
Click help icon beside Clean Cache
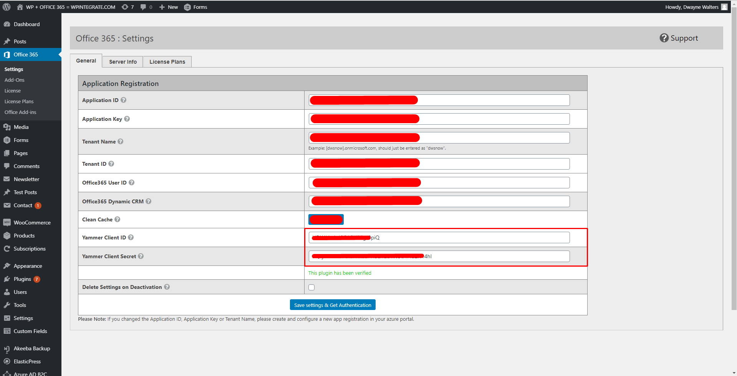[118, 219]
